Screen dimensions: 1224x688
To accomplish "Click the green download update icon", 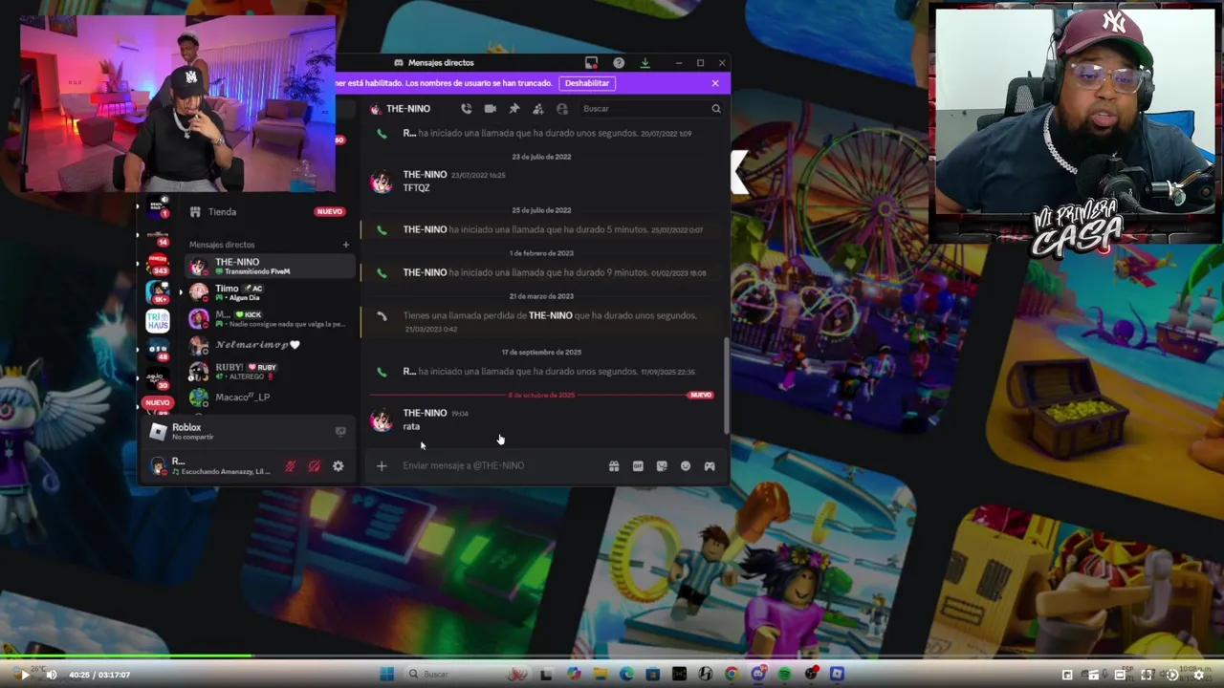I will click(645, 63).
